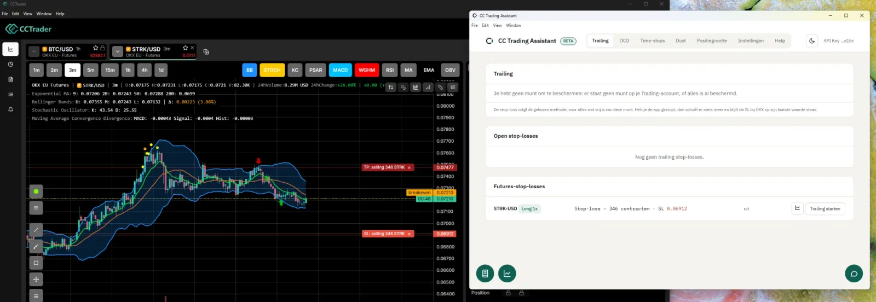Open the chat bubble in Trading Assistant
The width and height of the screenshot is (876, 302).
tap(854, 273)
